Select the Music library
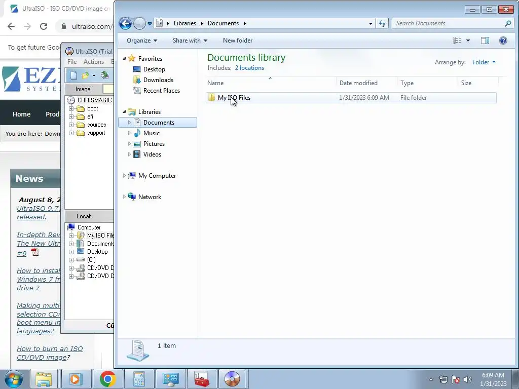 click(151, 133)
